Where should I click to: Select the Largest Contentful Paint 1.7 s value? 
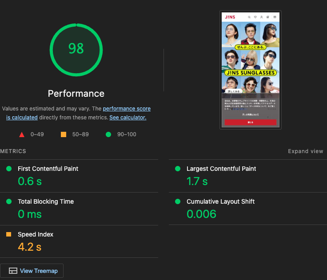click(197, 181)
